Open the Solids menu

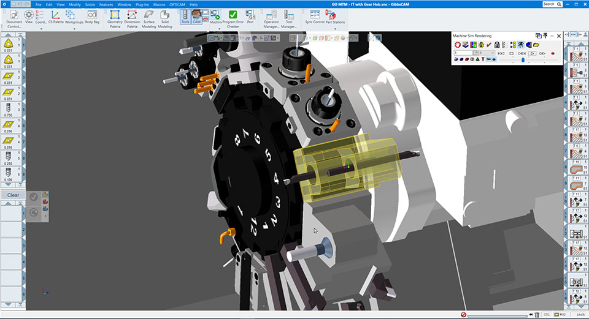[x=90, y=4]
